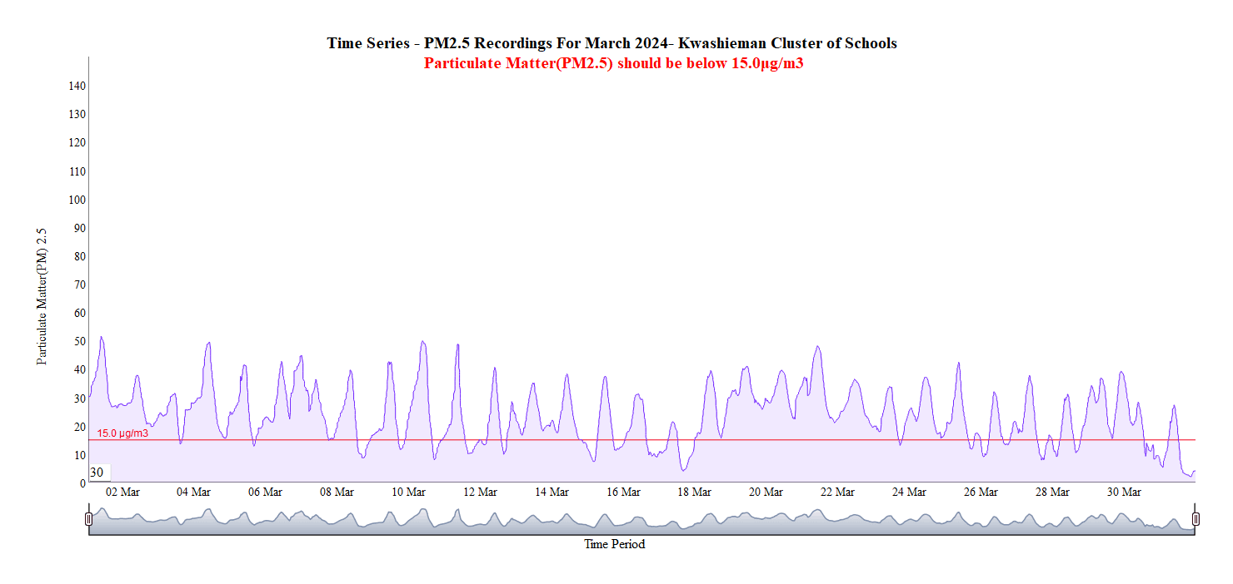Click the y-axis value 50
This screenshot has width=1233, height=584.
click(80, 342)
